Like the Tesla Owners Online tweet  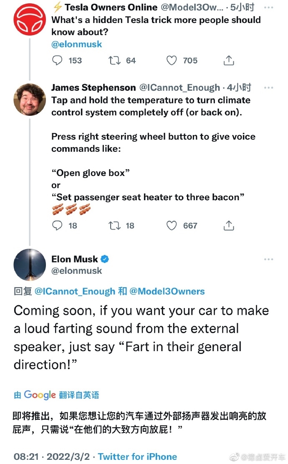coord(172,61)
